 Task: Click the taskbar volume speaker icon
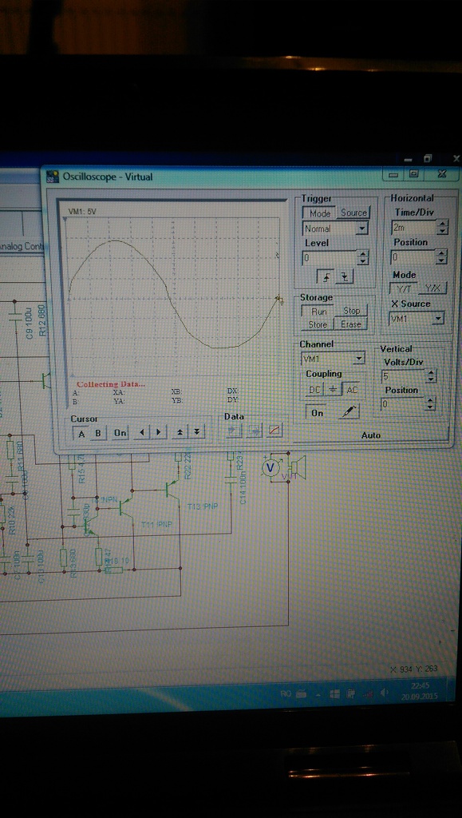[385, 693]
